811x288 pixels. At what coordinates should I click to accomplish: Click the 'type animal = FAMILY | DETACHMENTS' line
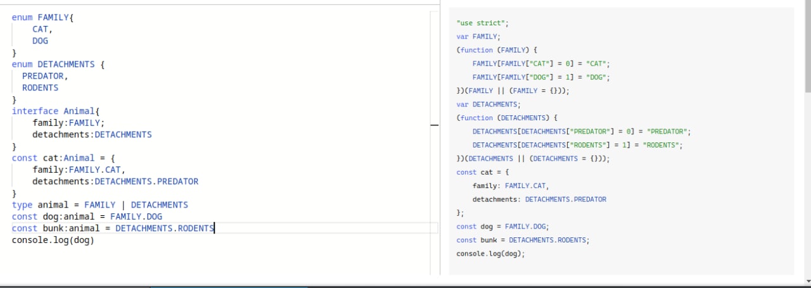(x=100, y=205)
